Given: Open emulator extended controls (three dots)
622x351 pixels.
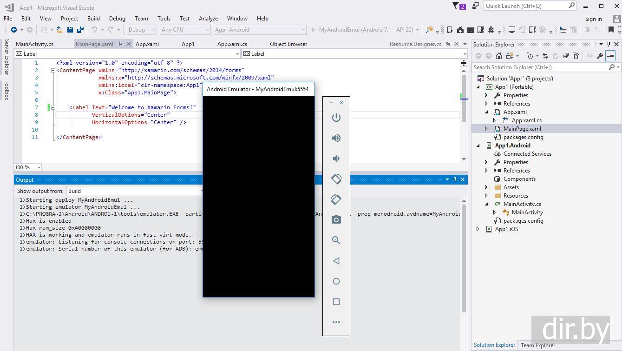Looking at the screenshot, I should click(336, 322).
